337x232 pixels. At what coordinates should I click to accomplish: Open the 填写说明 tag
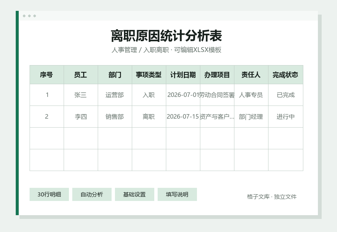pos(177,195)
